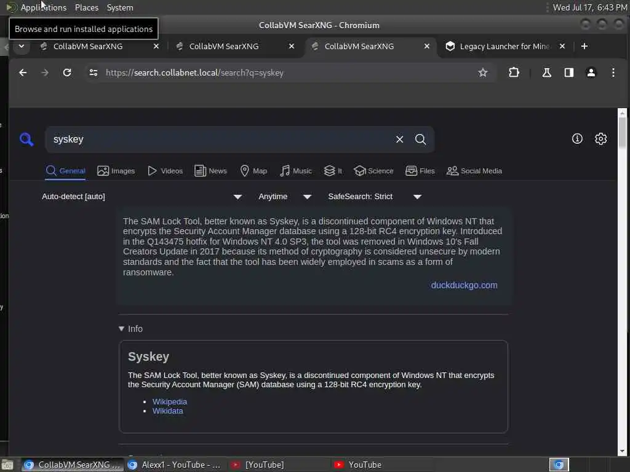Viewport: 630px width, 472px height.
Task: Open the Wikipedia link for Syskey
Action: click(x=170, y=402)
